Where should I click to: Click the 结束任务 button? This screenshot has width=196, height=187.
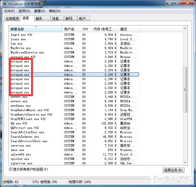(x=173, y=170)
